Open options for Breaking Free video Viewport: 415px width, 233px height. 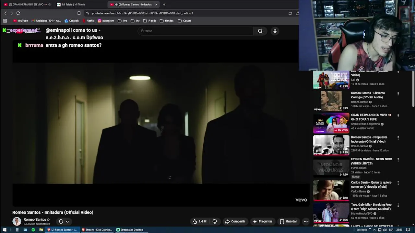click(x=398, y=205)
